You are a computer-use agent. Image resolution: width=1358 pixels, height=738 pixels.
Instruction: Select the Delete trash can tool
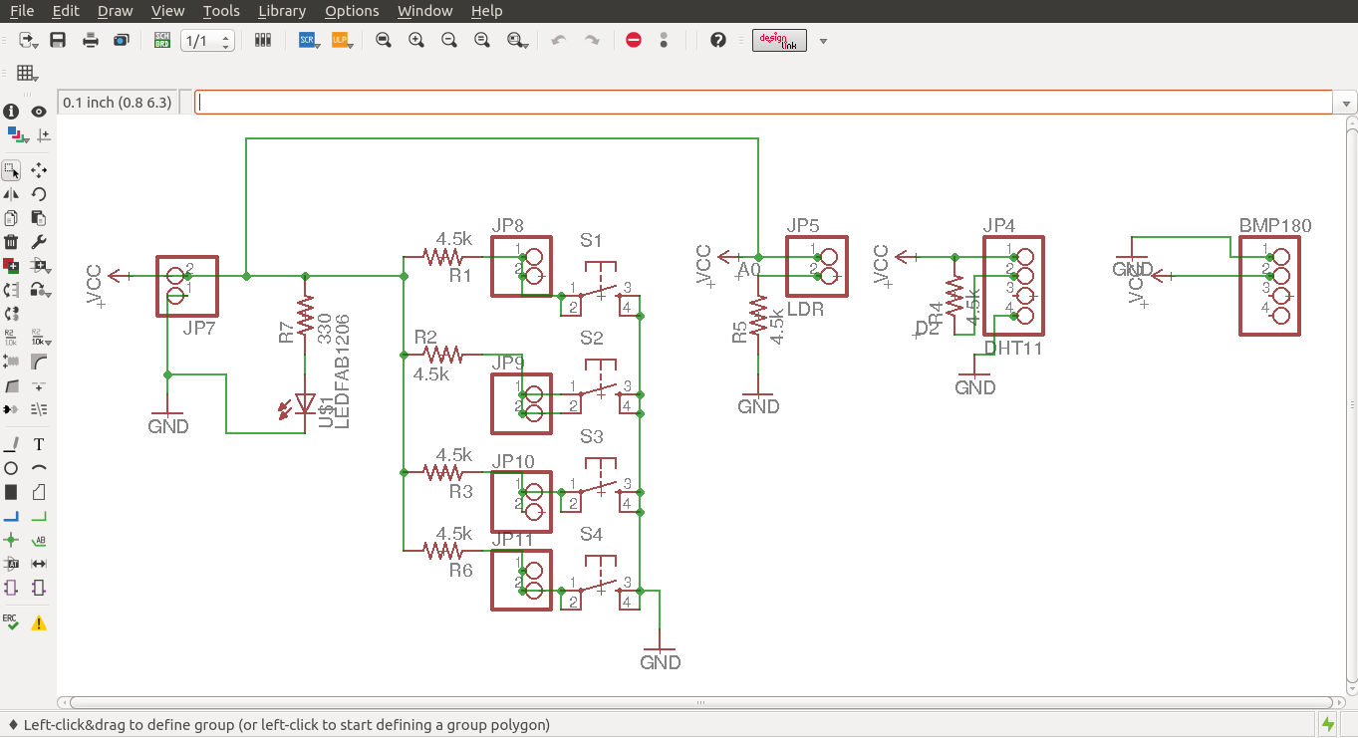(11, 242)
